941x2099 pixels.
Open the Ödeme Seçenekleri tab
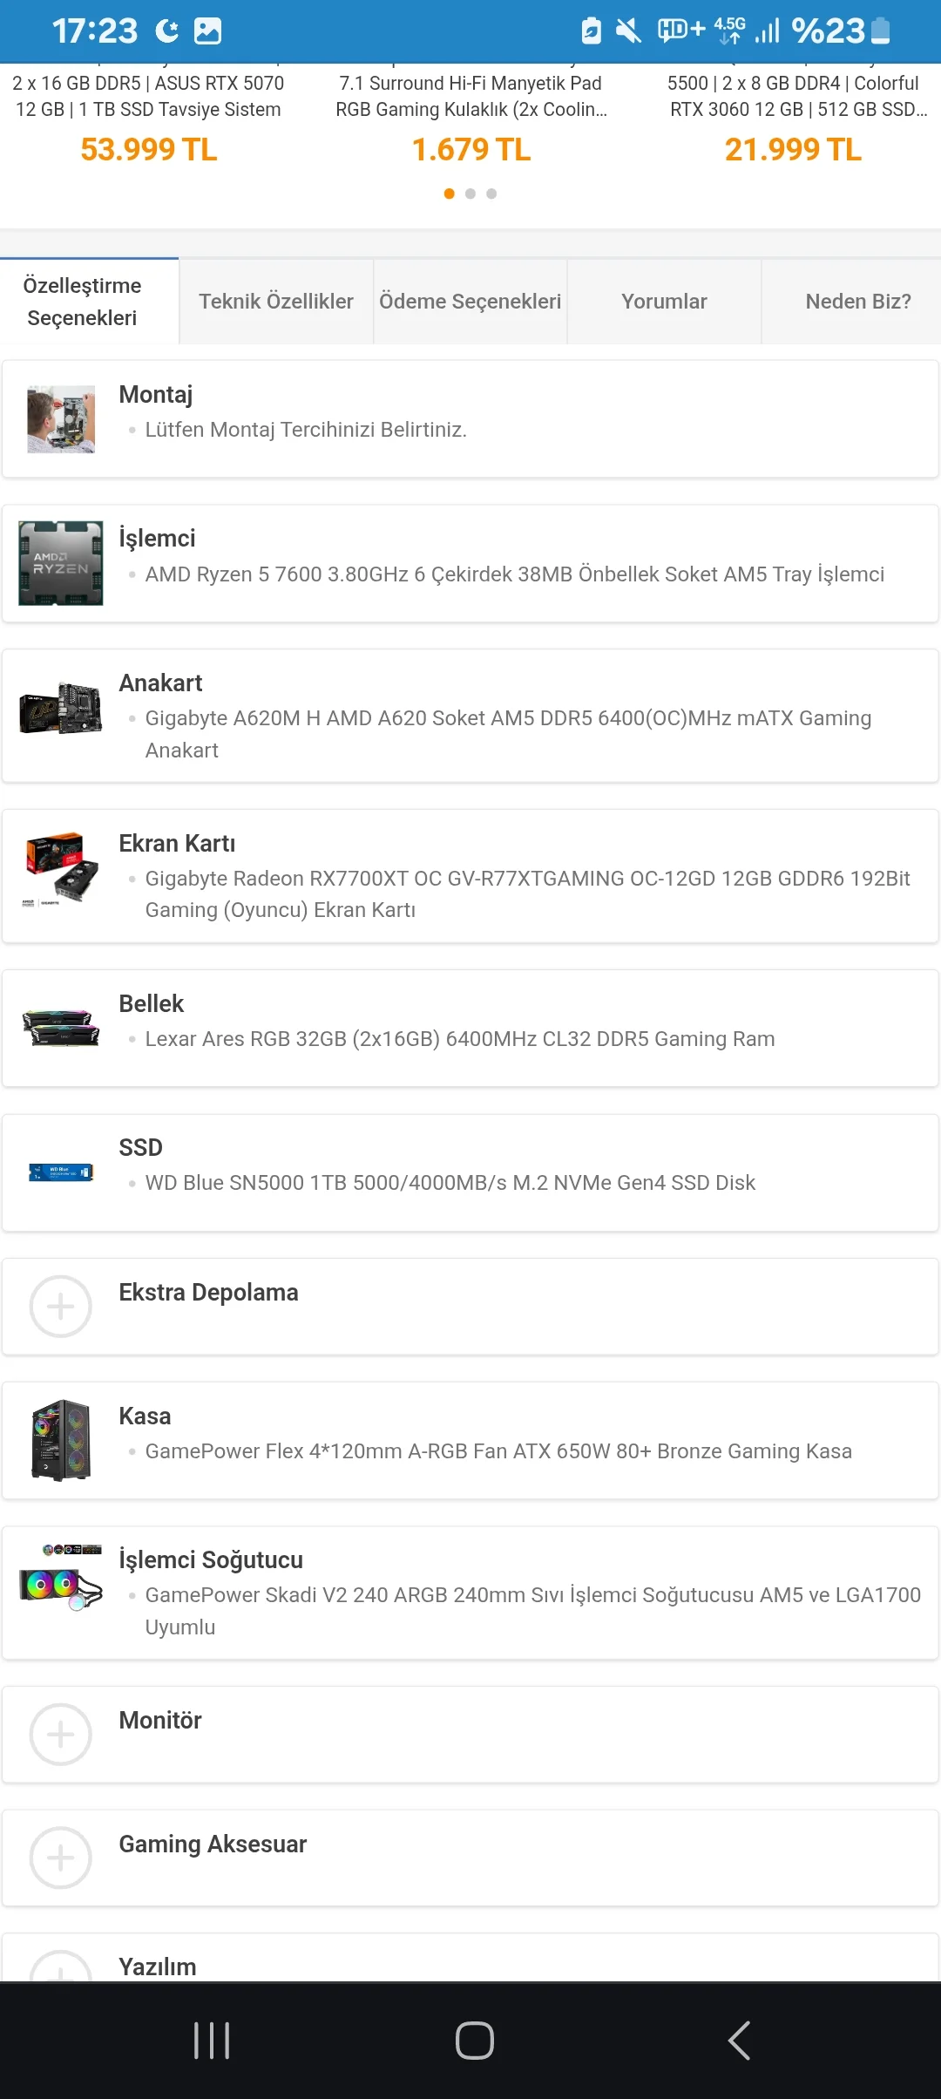coord(470,302)
